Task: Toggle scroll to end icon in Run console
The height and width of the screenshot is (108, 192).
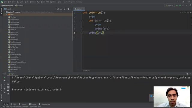Action: coord(8,87)
